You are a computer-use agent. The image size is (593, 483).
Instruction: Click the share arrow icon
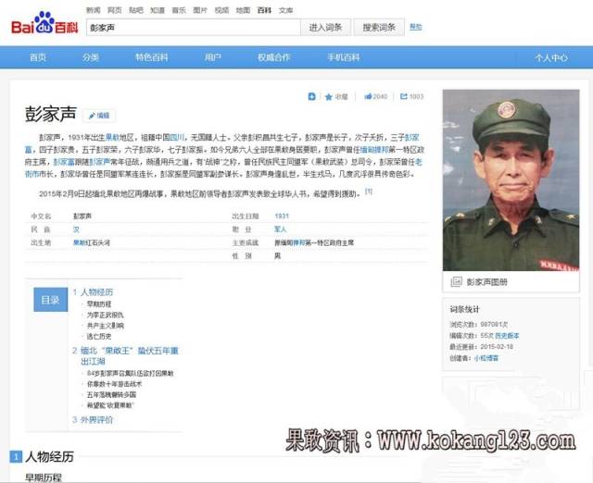click(404, 96)
